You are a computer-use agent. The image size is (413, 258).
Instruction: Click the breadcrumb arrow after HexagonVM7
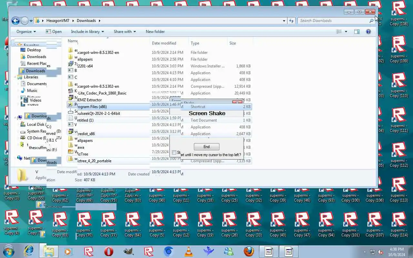click(x=74, y=21)
